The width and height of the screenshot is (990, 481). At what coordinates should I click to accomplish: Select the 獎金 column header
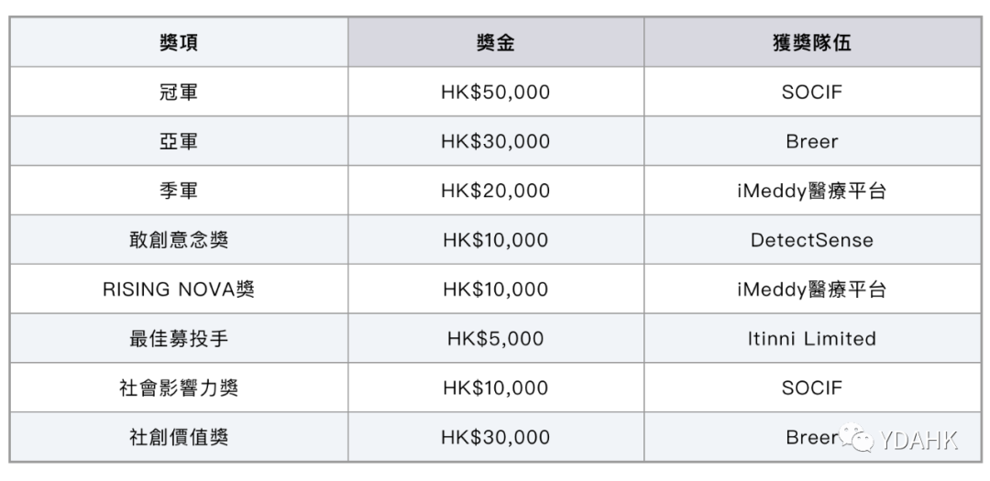[495, 43]
